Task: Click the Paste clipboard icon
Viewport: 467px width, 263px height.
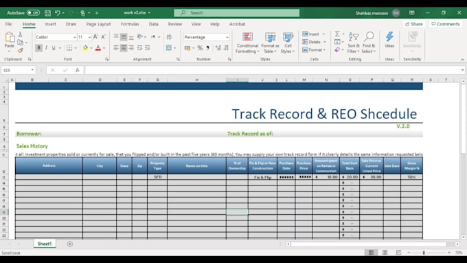Action: [x=10, y=38]
